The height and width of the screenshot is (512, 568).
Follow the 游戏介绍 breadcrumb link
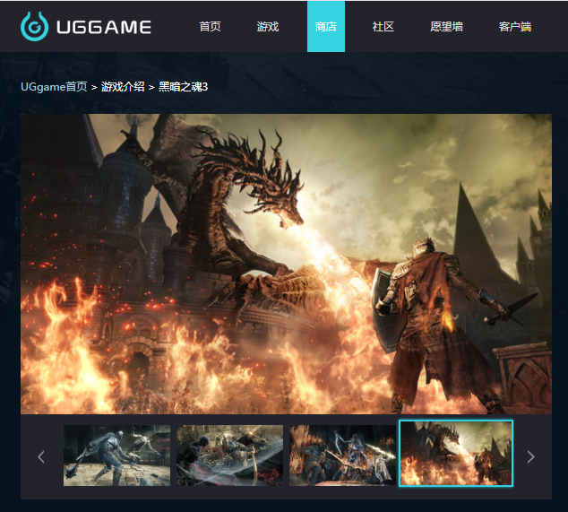coord(123,87)
